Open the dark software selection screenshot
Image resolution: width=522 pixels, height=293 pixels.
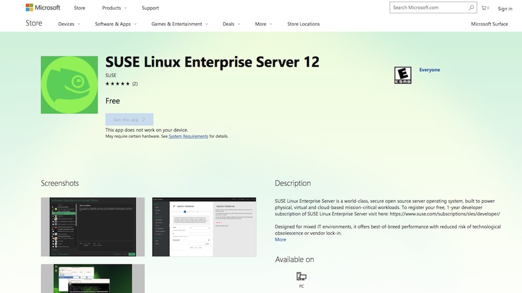[x=93, y=227]
